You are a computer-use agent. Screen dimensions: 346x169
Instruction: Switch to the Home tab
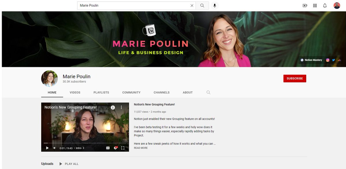tap(52, 93)
